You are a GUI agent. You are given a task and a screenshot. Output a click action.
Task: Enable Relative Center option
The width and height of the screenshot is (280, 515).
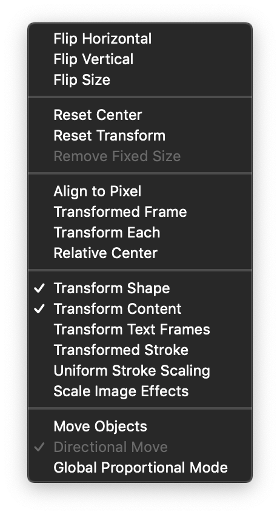[140, 253]
